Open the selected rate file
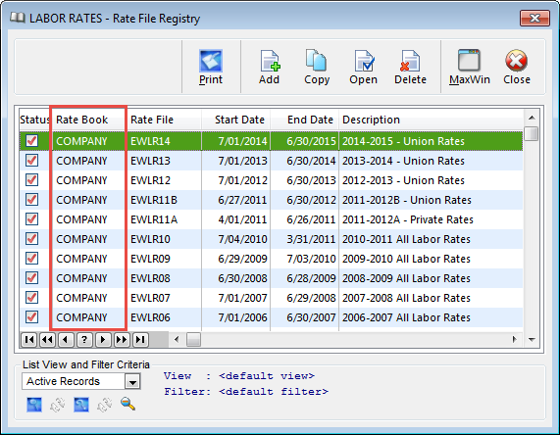 [x=363, y=68]
